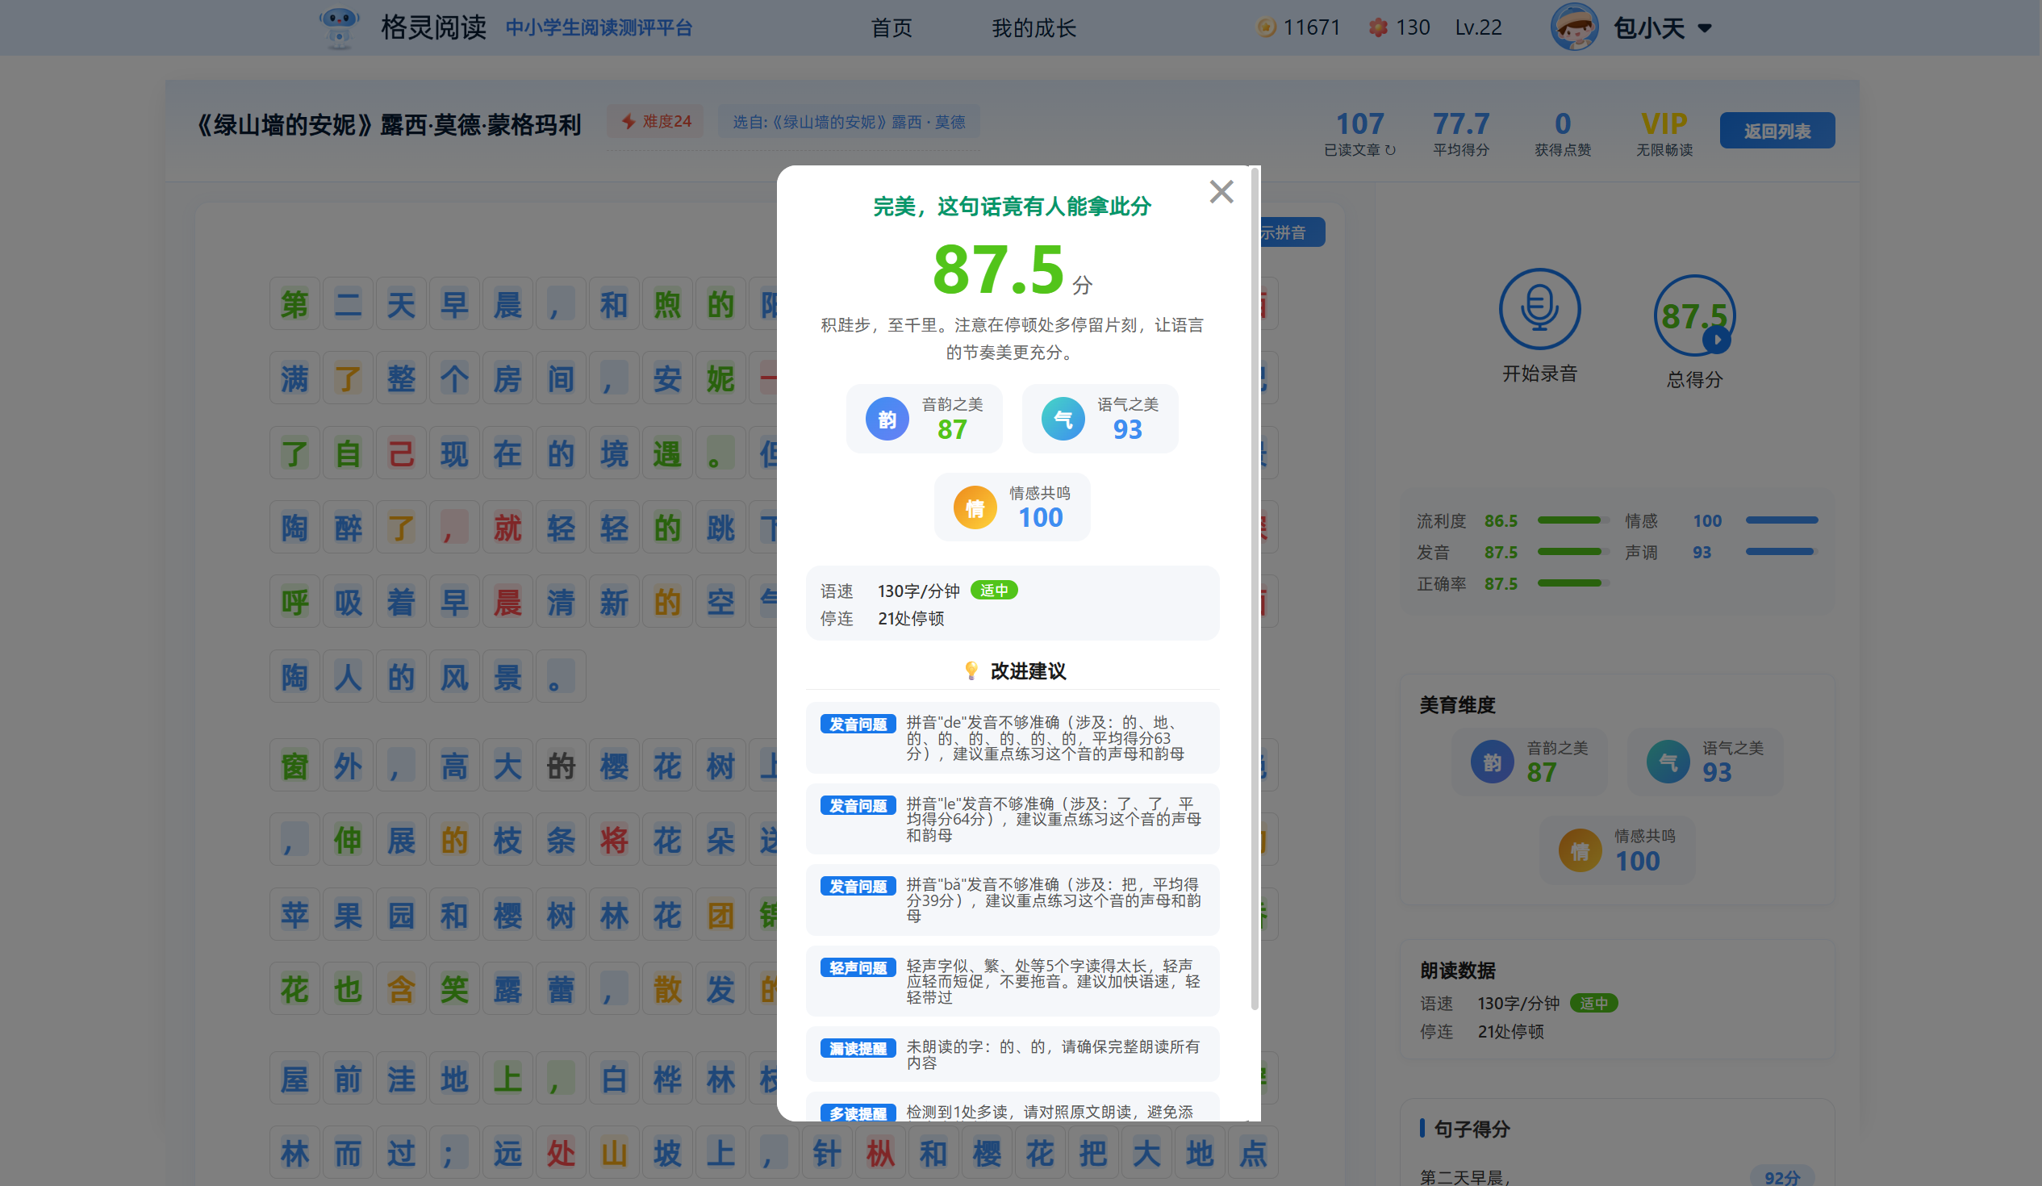Expand the 包小天 account dropdown arrow
Screen dimensions: 2042x1186
coord(1705,28)
